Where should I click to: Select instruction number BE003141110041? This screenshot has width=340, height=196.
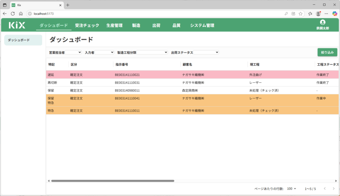pos(127,98)
